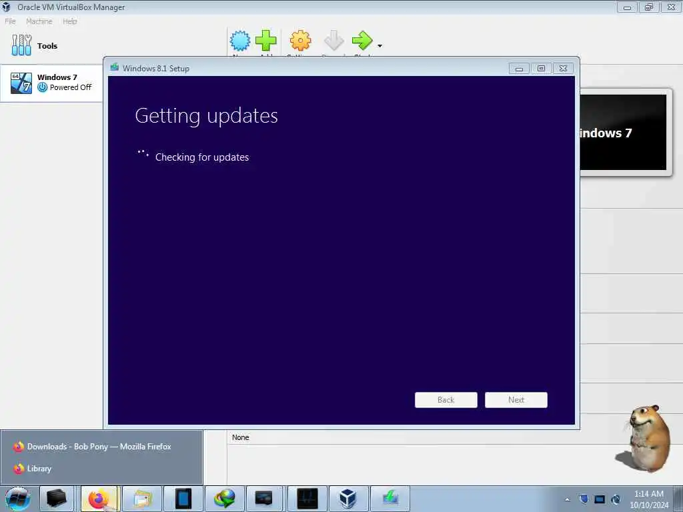Screen dimensions: 683x512
Task: Open the orange gear Settings icon
Action: (x=301, y=41)
